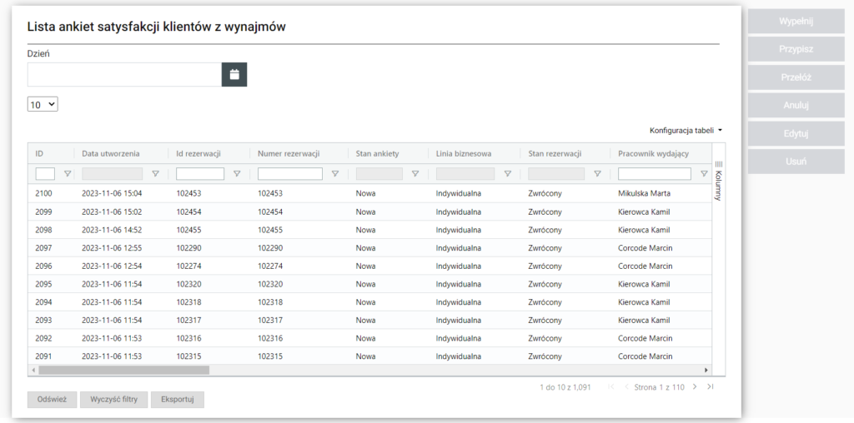854x423 pixels.
Task: Click filter icon for Numer rezerwacji column
Action: 335,174
